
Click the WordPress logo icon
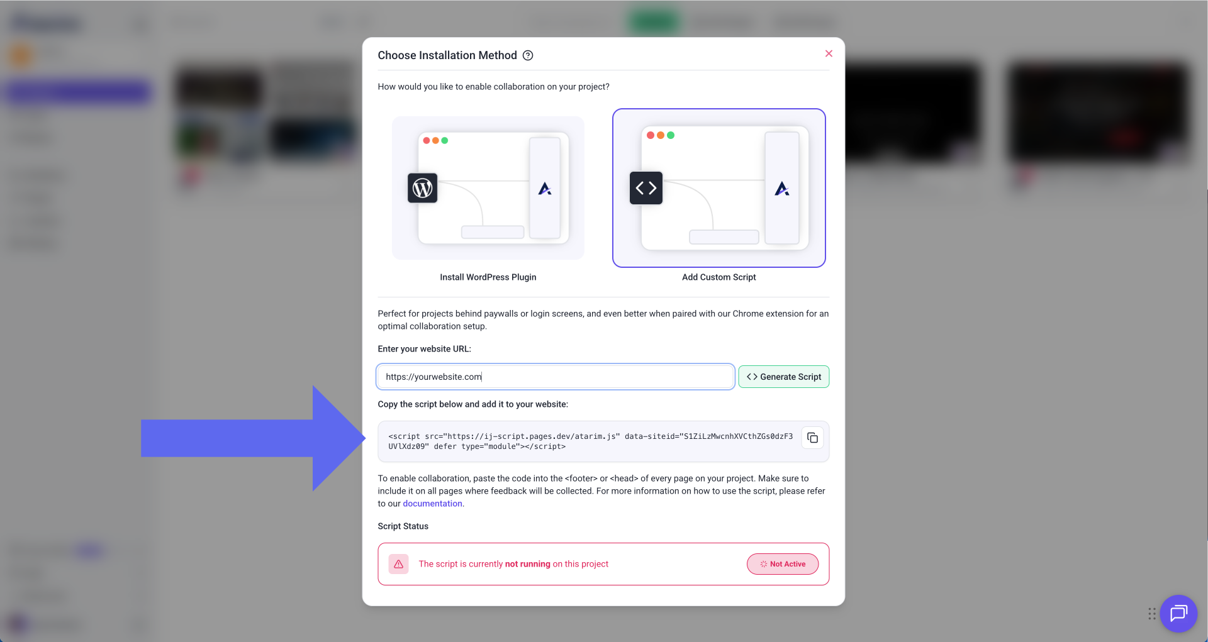coord(422,188)
